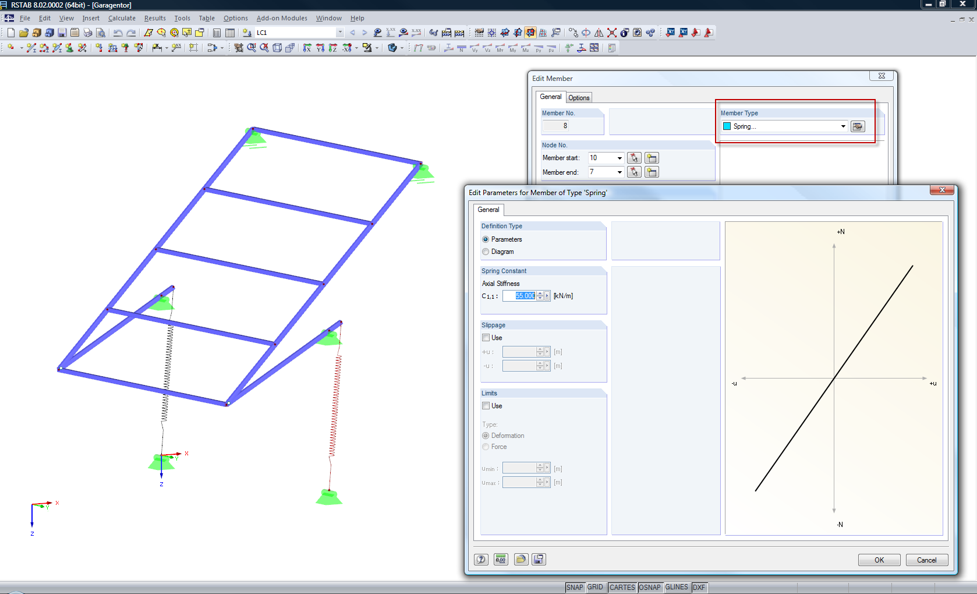Click the zoom window magnifier icon
Viewport: 977px width, 594px height.
252,48
